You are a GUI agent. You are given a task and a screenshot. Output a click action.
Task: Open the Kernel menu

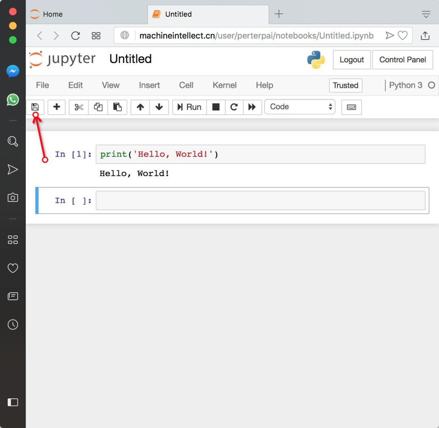(224, 85)
